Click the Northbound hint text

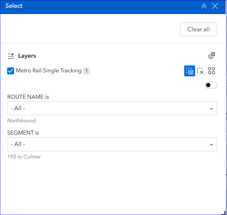[x=22, y=121]
